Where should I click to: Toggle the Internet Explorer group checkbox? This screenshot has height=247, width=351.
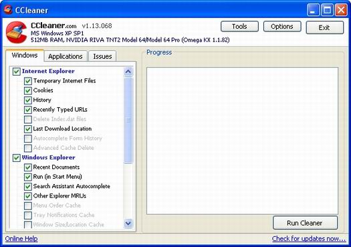(16, 72)
